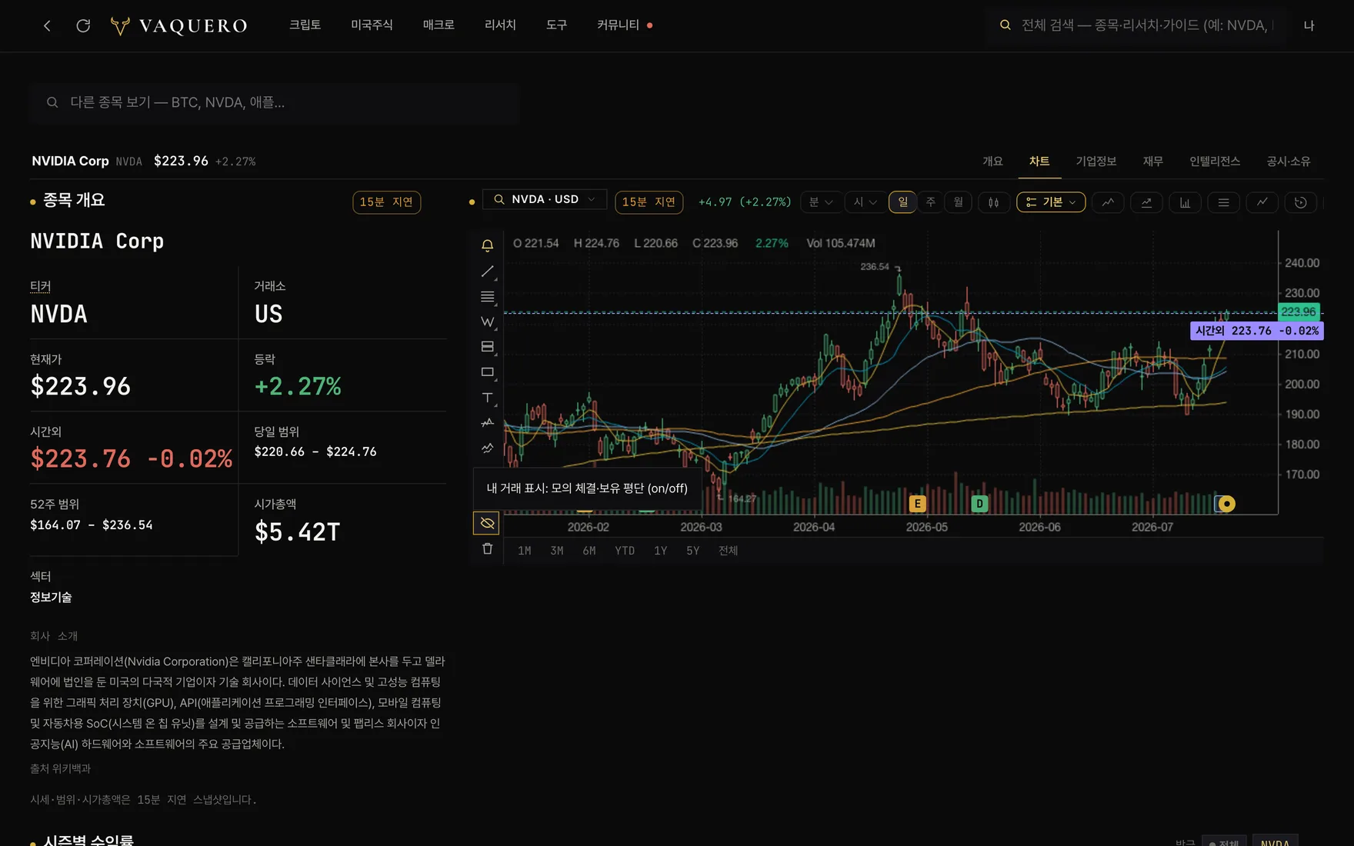Open the VAQUERO home logo
Viewport: 1354px width, 846px height.
[x=178, y=25]
